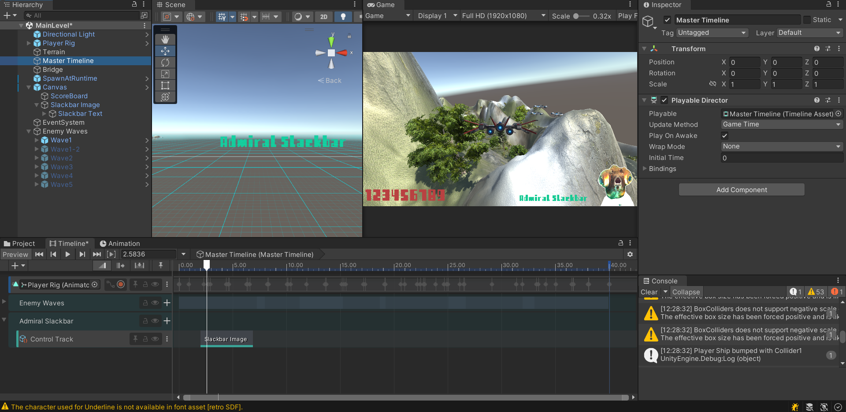Select the Rotate tool in Scene
This screenshot has height=412, width=846.
point(165,63)
